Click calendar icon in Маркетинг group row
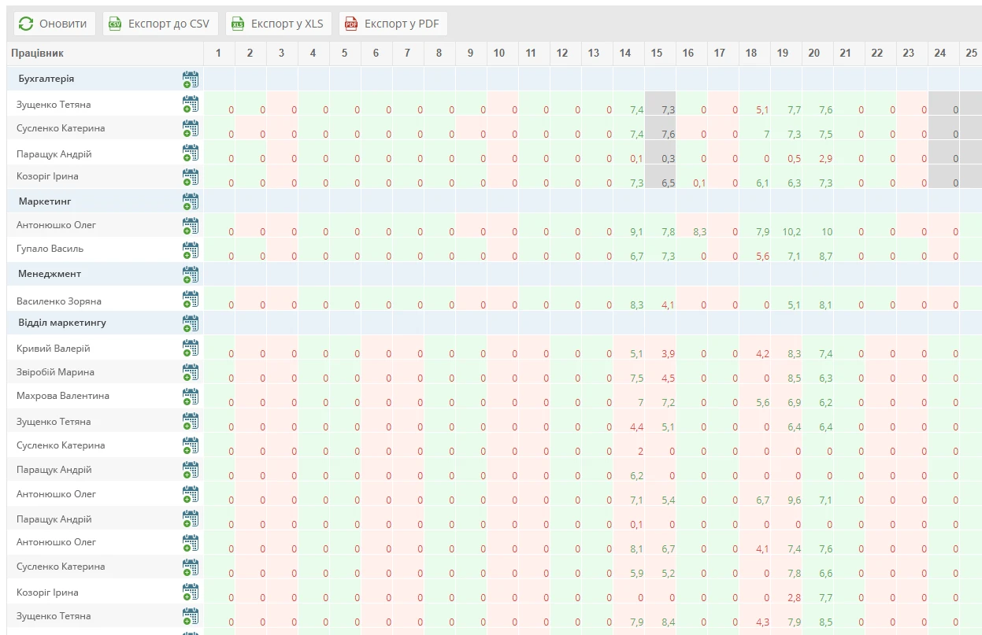The width and height of the screenshot is (982, 635). point(191,201)
